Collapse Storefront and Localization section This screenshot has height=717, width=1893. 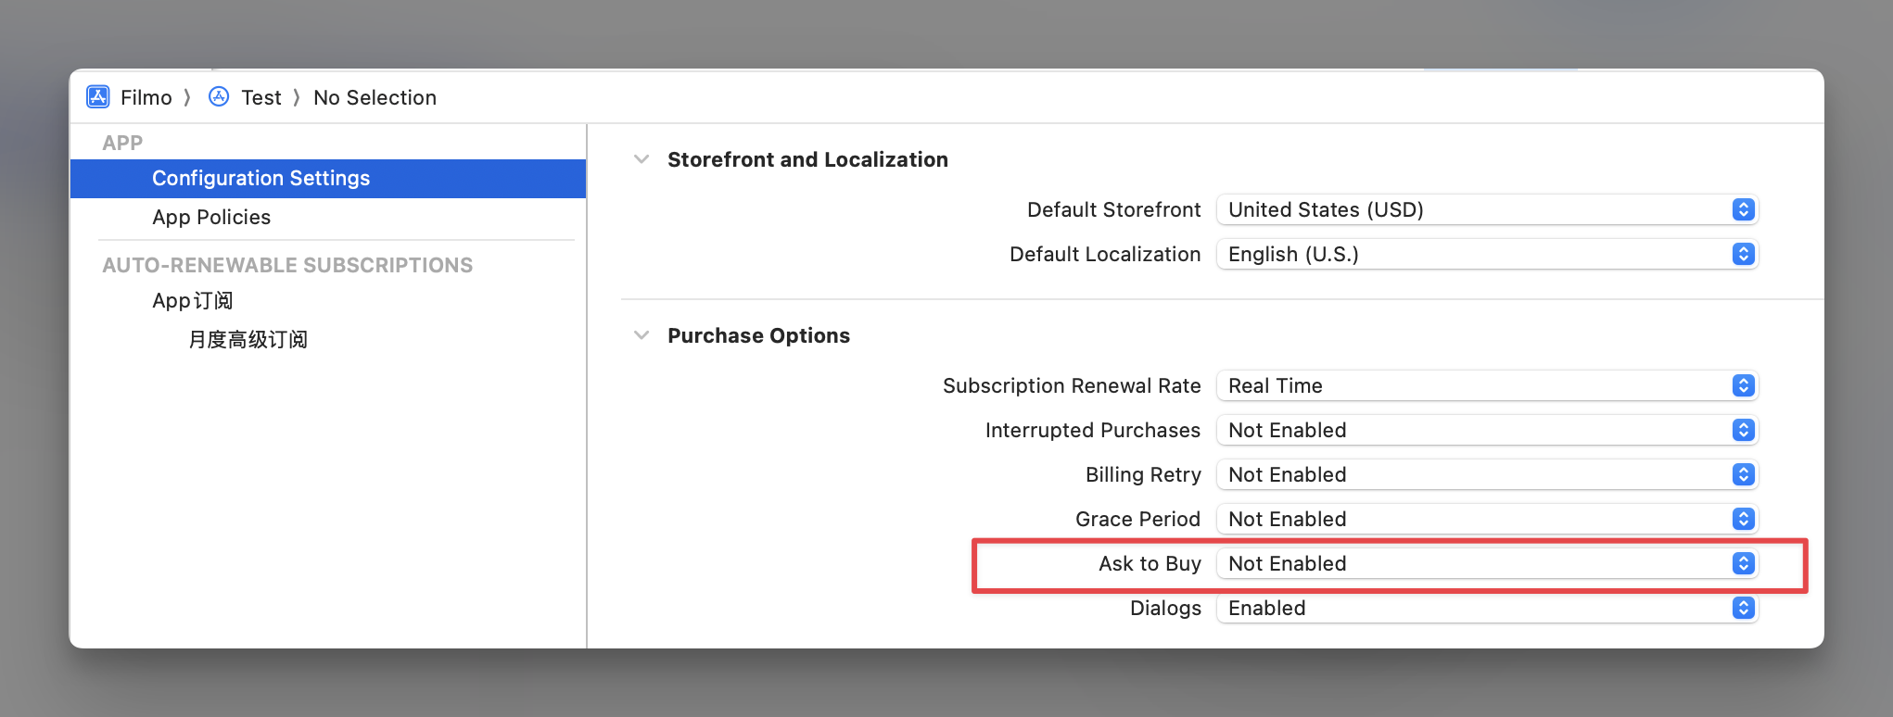tap(642, 159)
